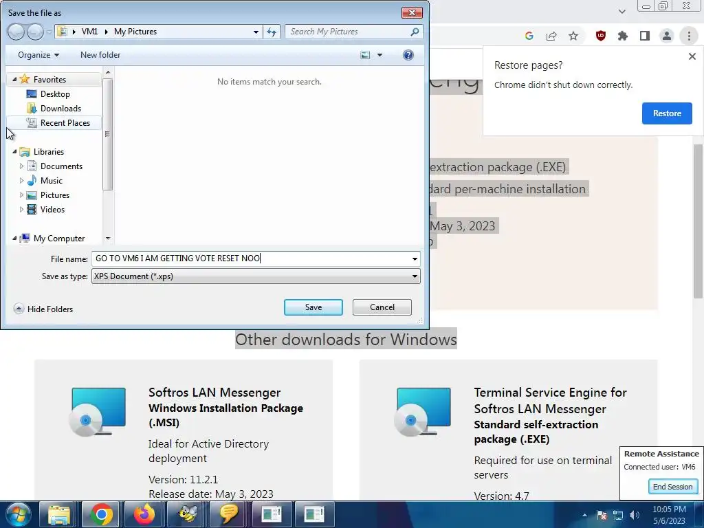Open the Save as type combo box

(256, 276)
